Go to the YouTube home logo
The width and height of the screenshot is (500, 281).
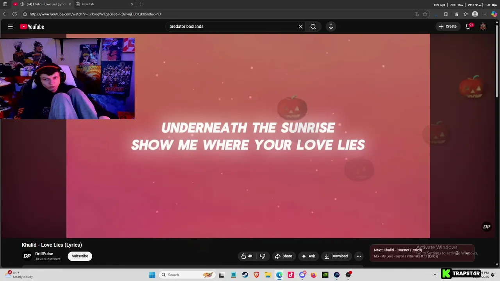[x=32, y=27]
